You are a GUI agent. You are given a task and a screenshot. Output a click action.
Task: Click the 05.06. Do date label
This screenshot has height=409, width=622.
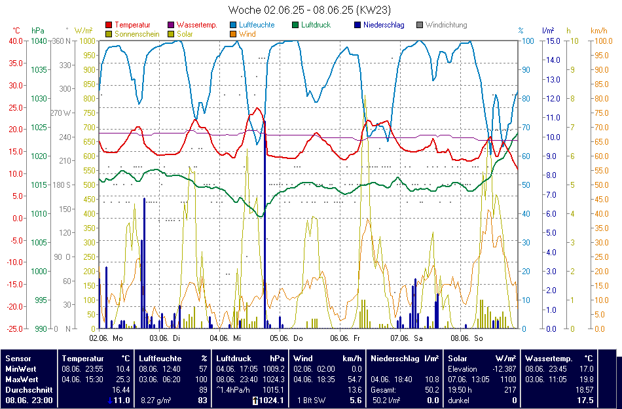coord(286,338)
